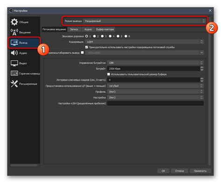Screen dimensions: 221x183
Task: Open the Режим вывода output mode dropdown
Action: coord(145,21)
